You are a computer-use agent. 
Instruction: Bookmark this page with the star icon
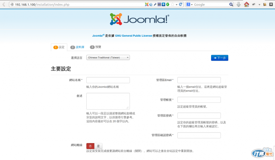(x=173, y=4)
